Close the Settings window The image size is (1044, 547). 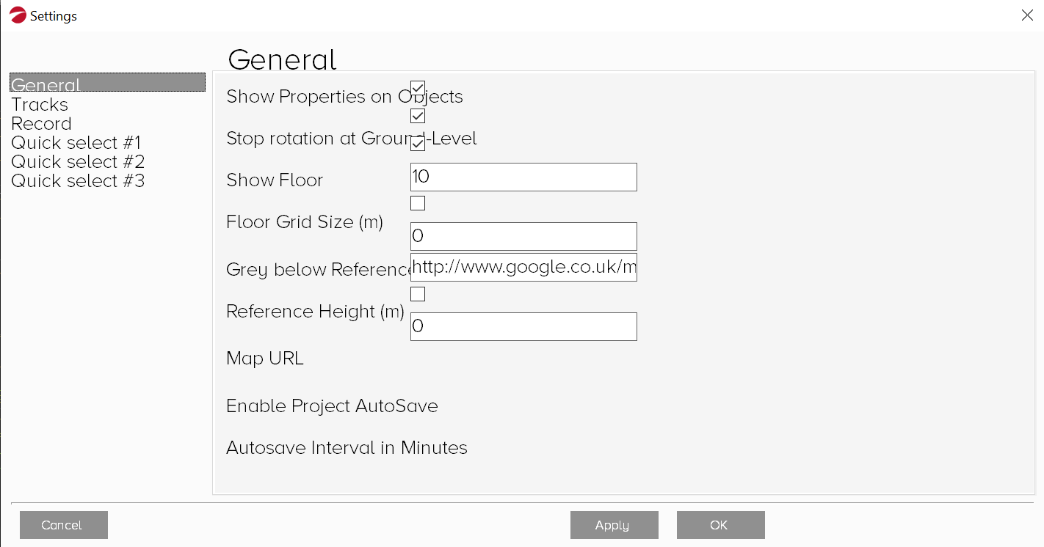[1027, 15]
